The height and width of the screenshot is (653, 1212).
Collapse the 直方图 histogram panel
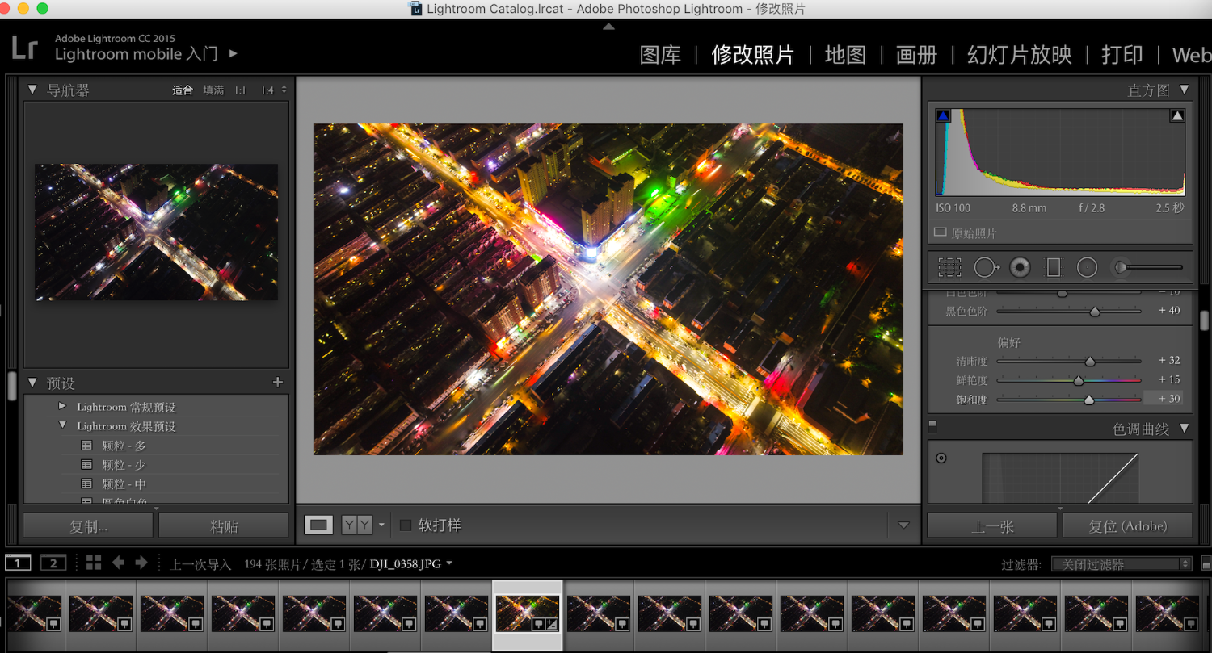tap(1184, 90)
